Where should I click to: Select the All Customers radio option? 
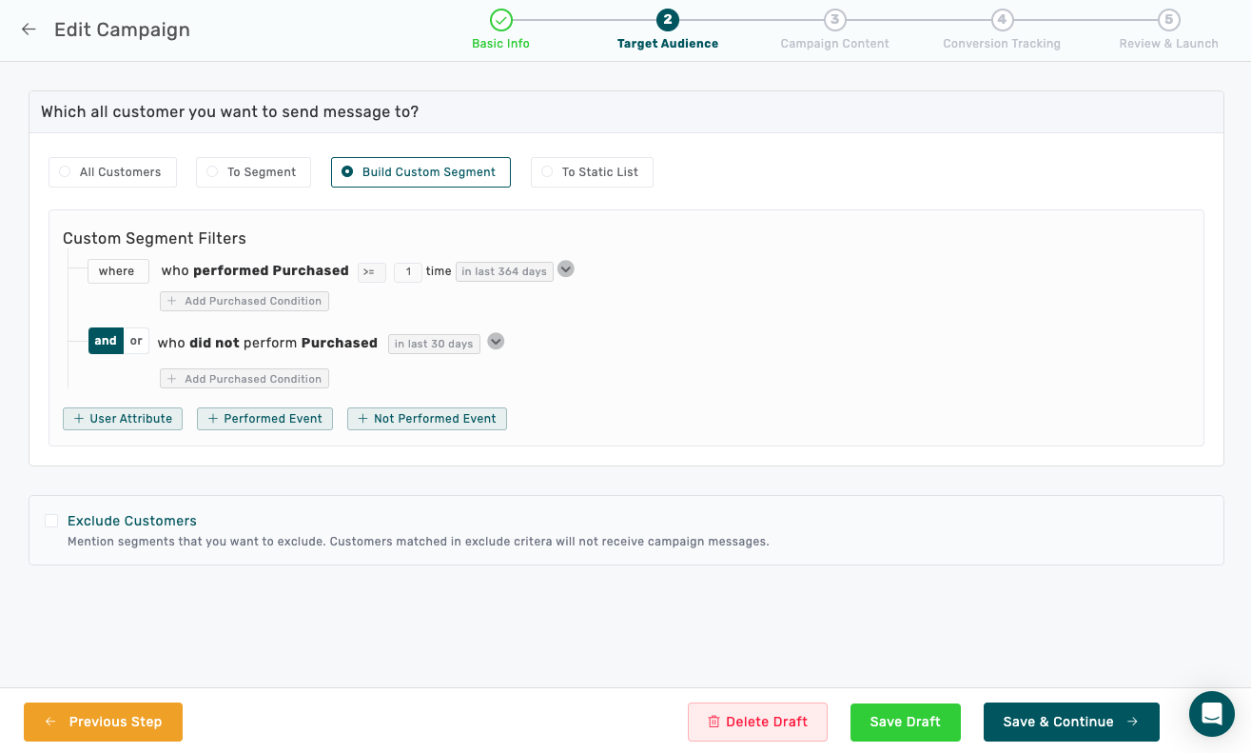click(x=65, y=172)
